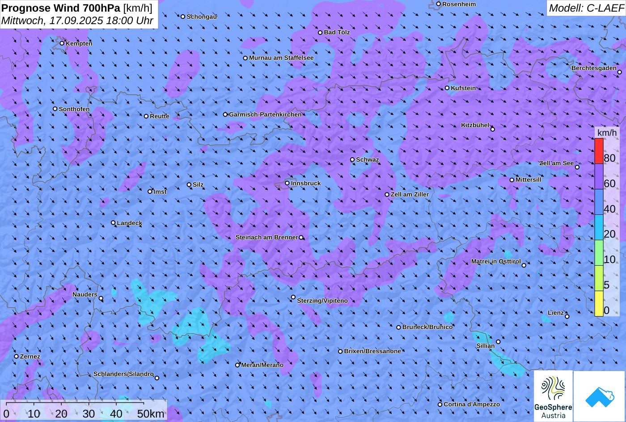Image resolution: width=626 pixels, height=422 pixels.
Task: Click the 'Brixen/Bressanone' label
Action: coord(372,351)
